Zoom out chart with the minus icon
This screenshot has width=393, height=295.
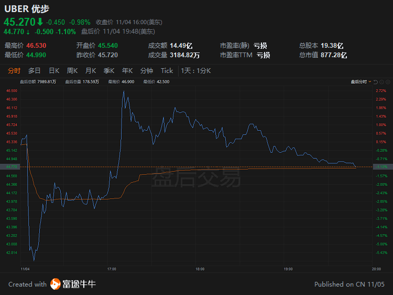pyautogui.click(x=381, y=82)
